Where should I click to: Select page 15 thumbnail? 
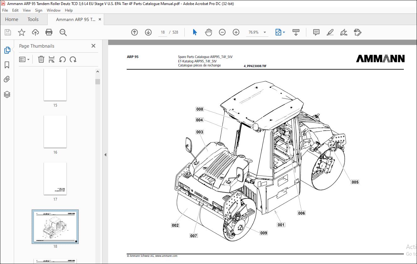point(55,85)
